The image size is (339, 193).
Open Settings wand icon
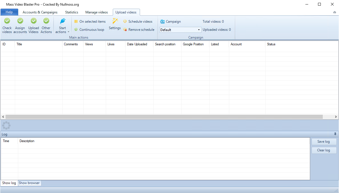115,21
